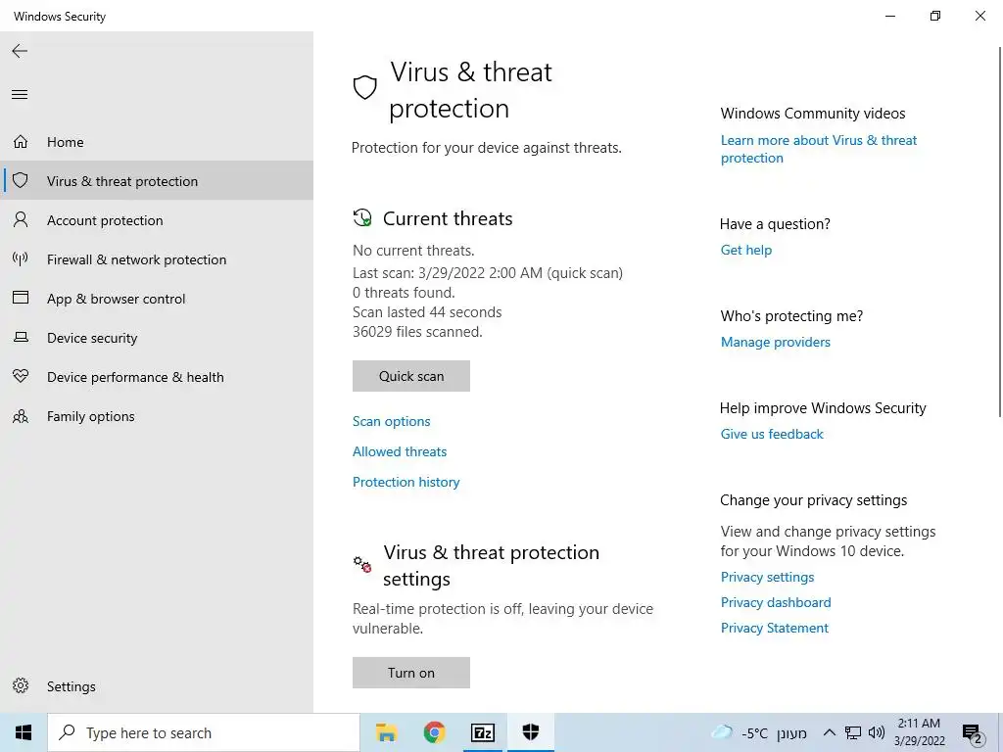Click Give us feedback link
Viewport: 1003px width, 752px height.
pos(772,434)
